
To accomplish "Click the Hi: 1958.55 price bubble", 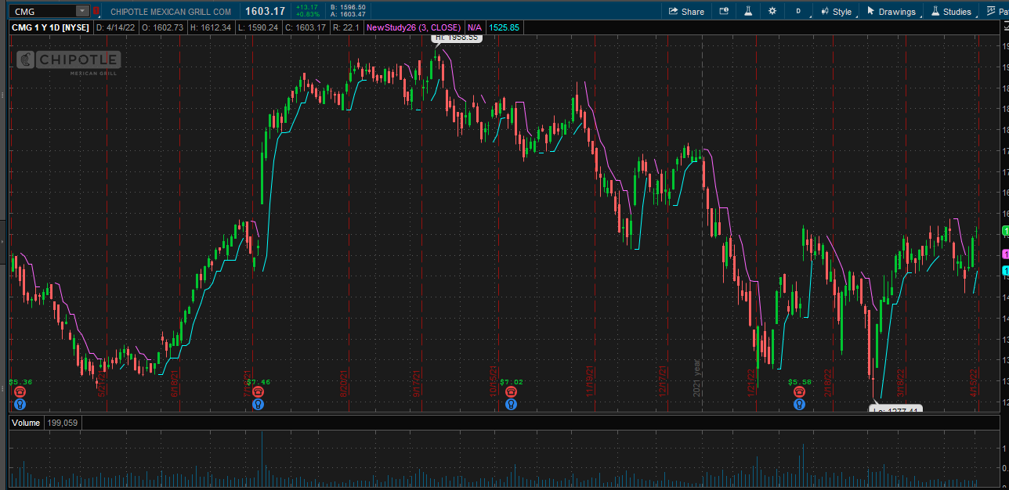I will pyautogui.click(x=456, y=38).
